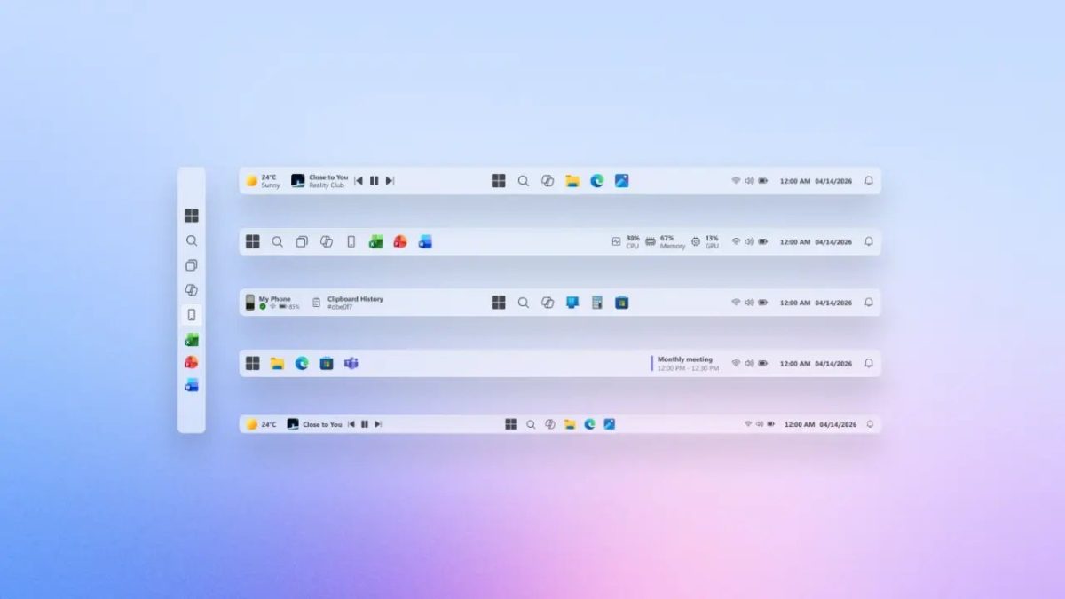Viewport: 1065px width, 599px height.
Task: Pause playback beside Reality Club song
Action: (x=374, y=181)
